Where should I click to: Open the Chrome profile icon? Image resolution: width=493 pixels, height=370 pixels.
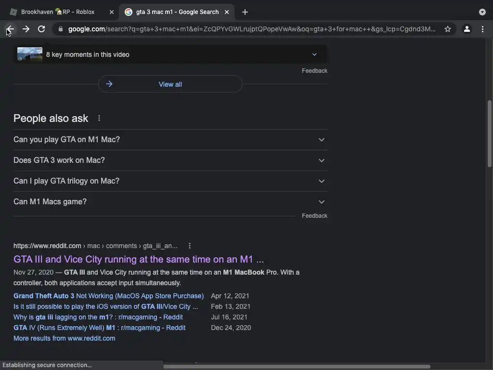467,29
